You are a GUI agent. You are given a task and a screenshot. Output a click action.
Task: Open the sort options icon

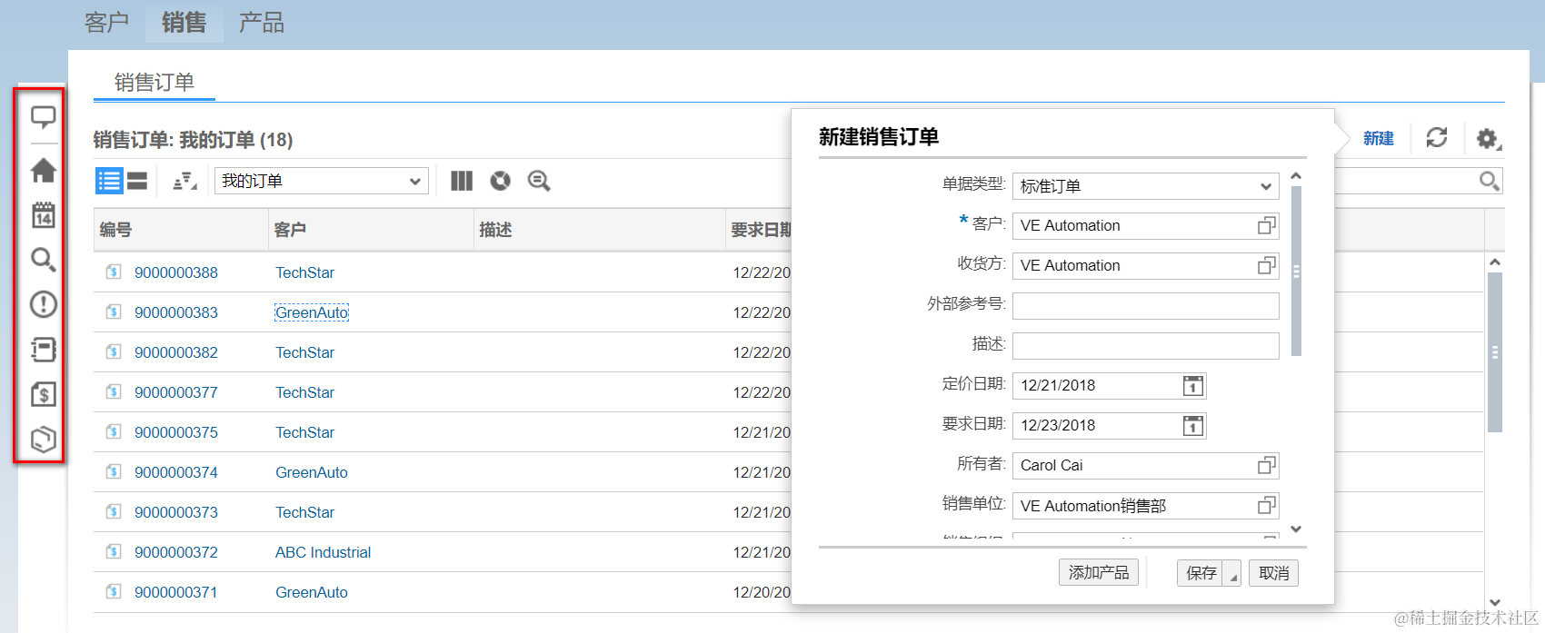pos(184,181)
